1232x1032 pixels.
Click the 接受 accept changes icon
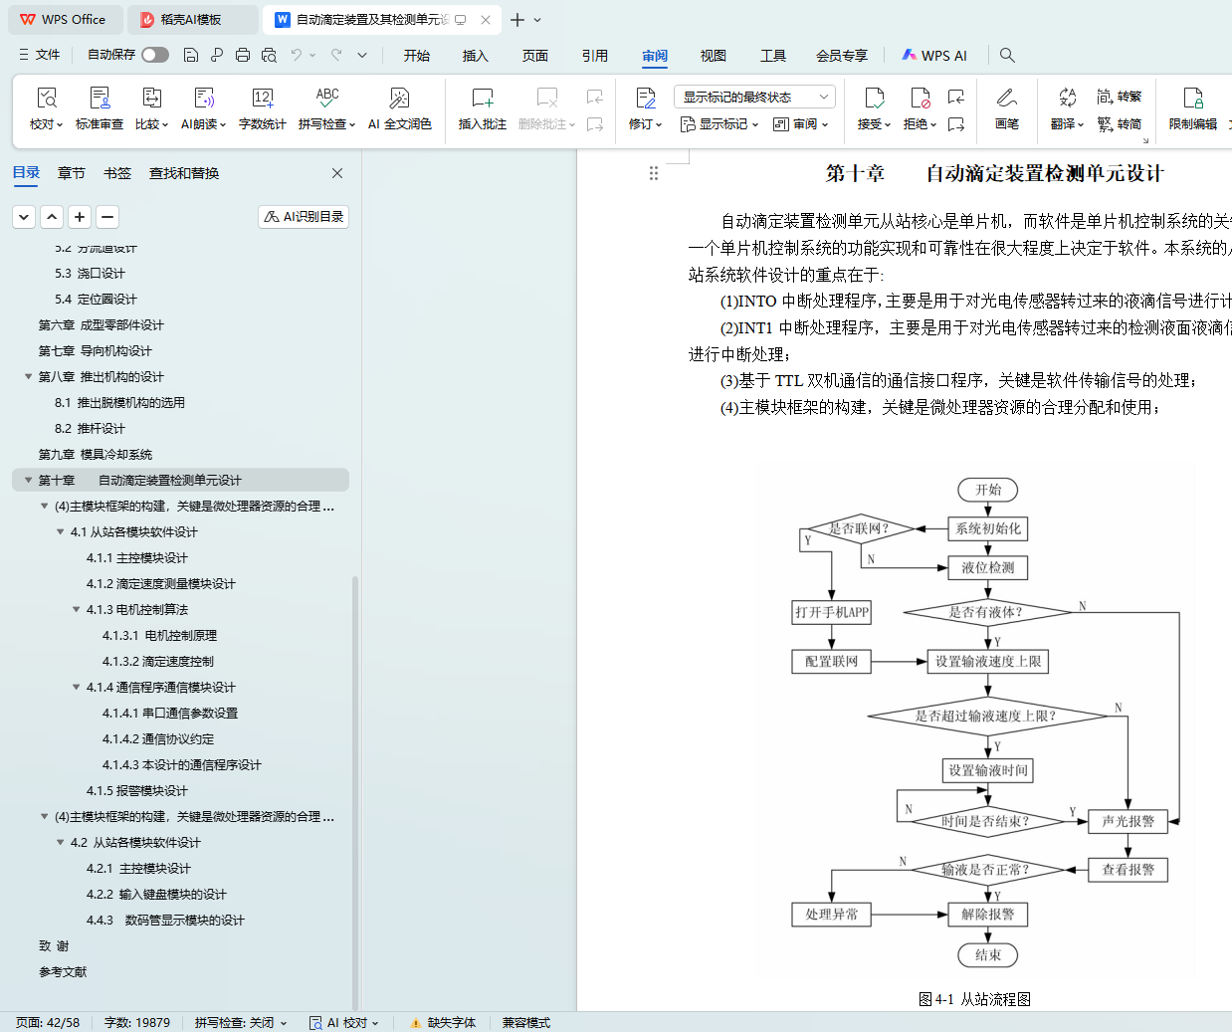point(874,99)
